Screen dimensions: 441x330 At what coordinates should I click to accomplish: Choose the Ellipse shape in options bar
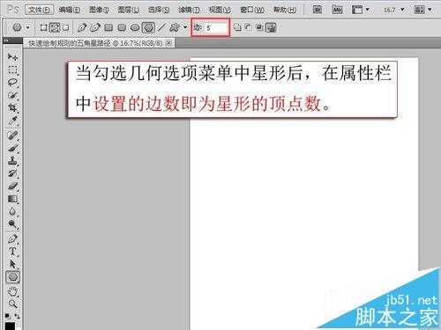[x=135, y=27]
